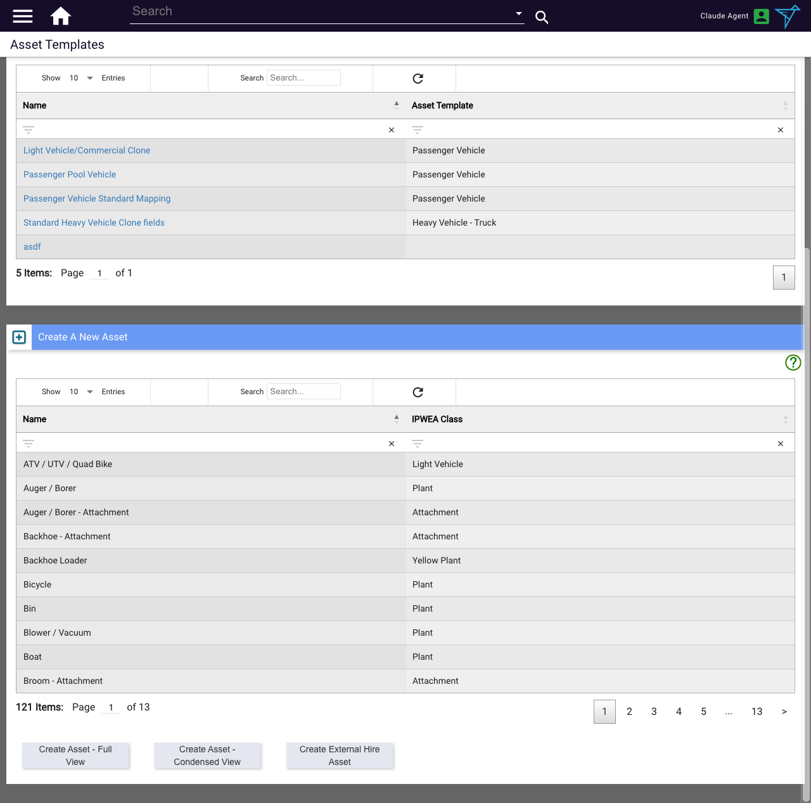
Task: Open Passenger Vehicle Standard Mapping template
Action: tap(97, 198)
